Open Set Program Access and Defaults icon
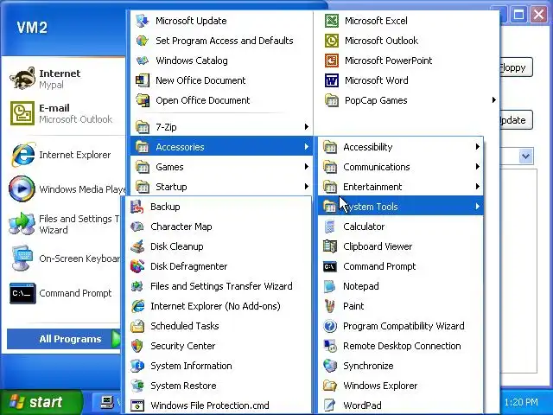This screenshot has height=415, width=553. pos(142,41)
